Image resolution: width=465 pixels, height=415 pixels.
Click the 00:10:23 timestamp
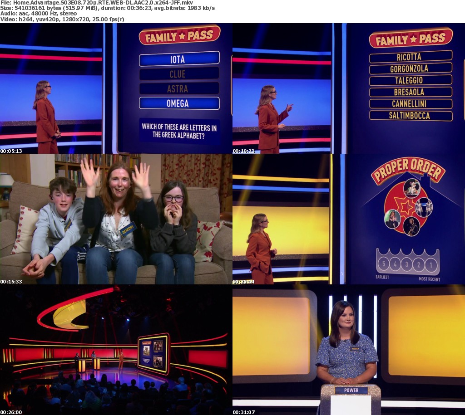[x=243, y=151]
